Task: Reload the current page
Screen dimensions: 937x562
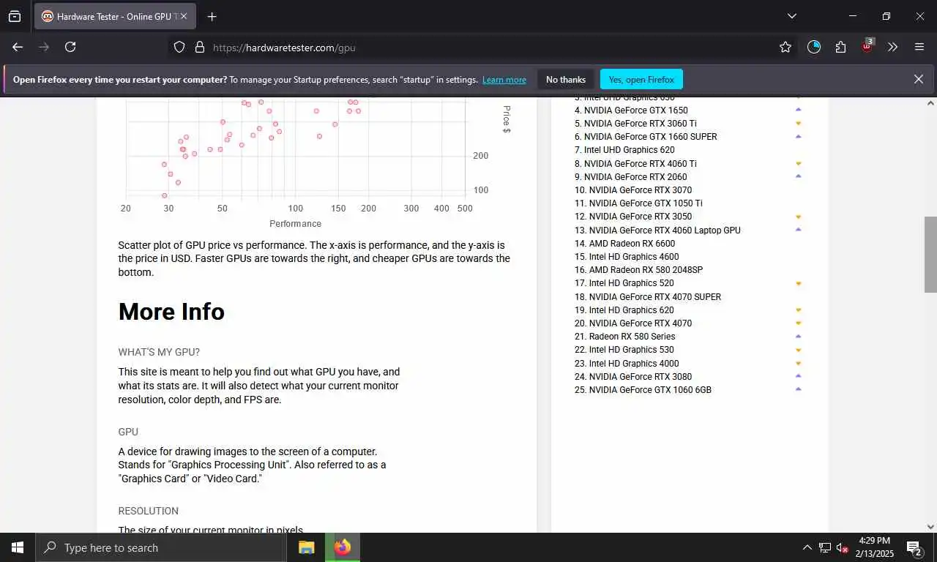Action: point(70,47)
